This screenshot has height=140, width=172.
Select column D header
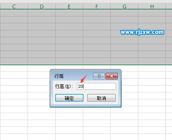[42, 6]
